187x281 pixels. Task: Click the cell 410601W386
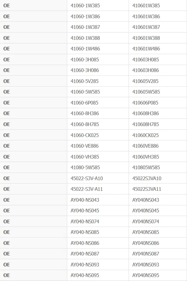146,16
